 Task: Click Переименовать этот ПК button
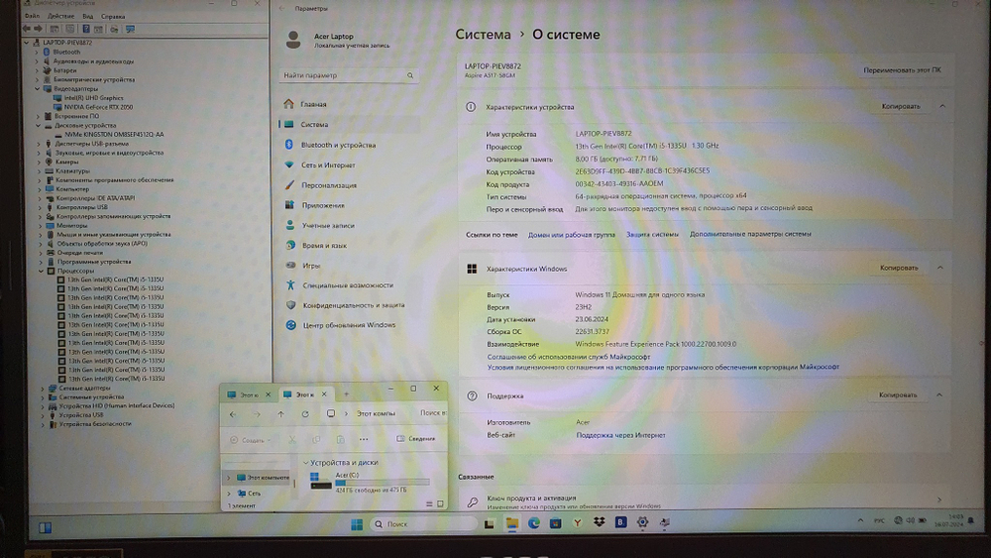tap(902, 70)
